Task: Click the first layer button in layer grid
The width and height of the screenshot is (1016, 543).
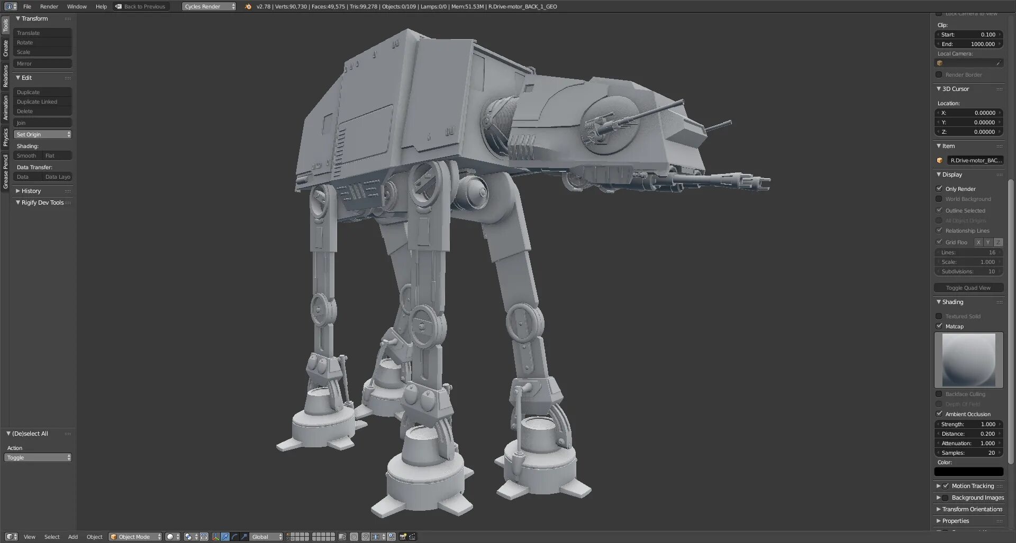Action: pos(288,535)
